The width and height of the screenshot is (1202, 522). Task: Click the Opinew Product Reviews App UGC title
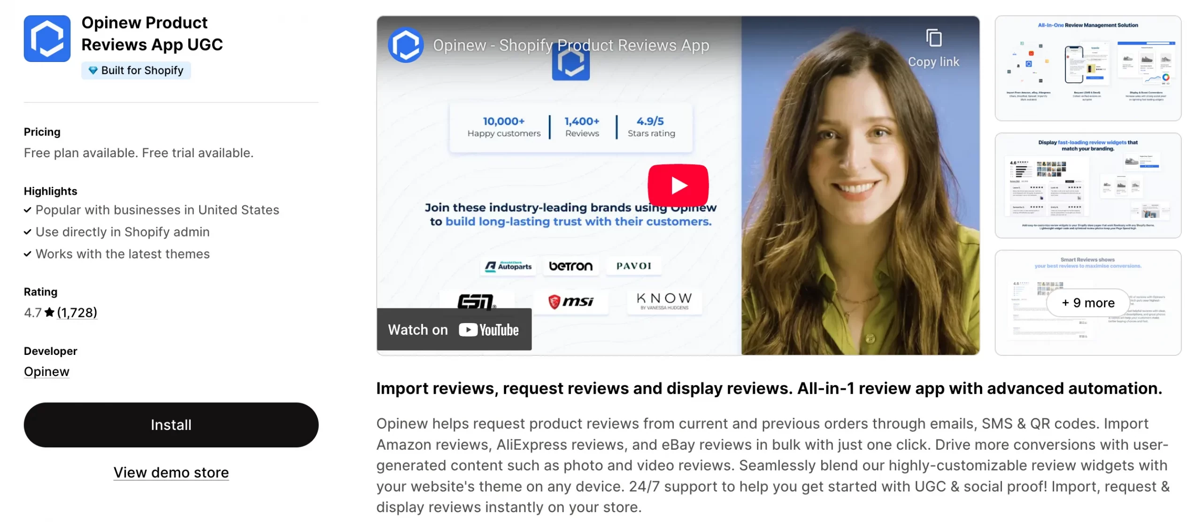pos(152,33)
